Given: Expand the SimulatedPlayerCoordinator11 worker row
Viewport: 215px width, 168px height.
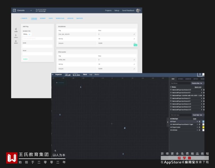Looking at the screenshot, I should tap(191, 90).
